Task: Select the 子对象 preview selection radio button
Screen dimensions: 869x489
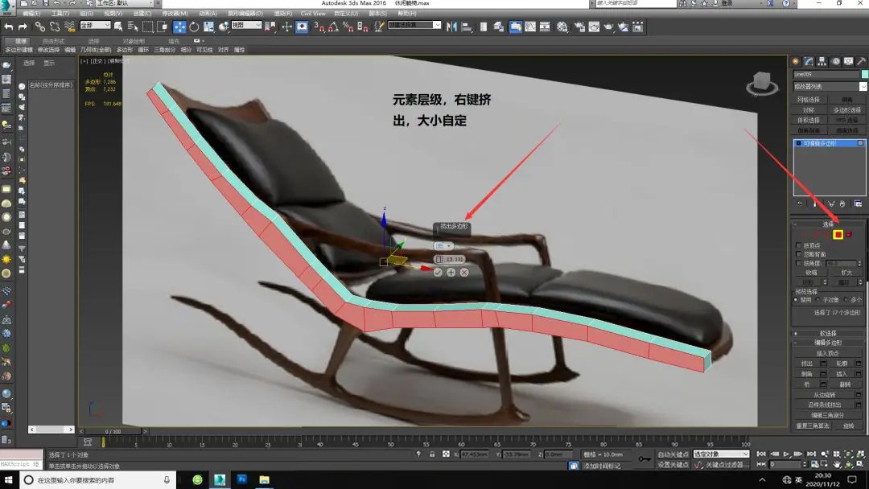Action: [x=818, y=300]
